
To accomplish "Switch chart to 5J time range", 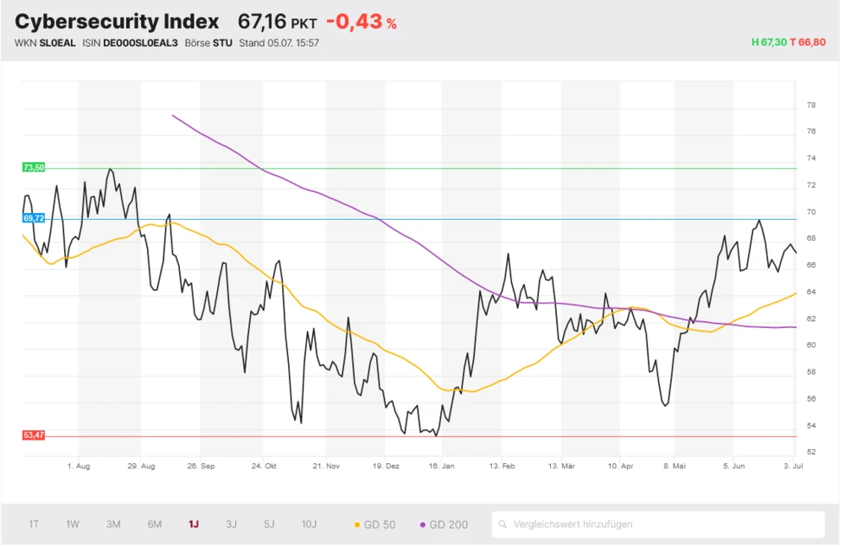I will pyautogui.click(x=269, y=524).
